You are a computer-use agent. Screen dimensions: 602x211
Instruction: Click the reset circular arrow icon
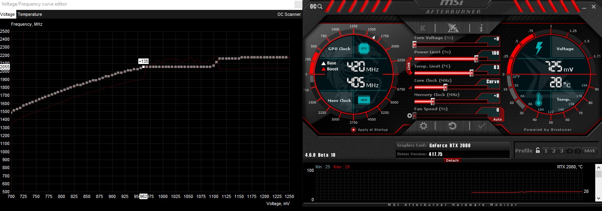click(x=452, y=126)
